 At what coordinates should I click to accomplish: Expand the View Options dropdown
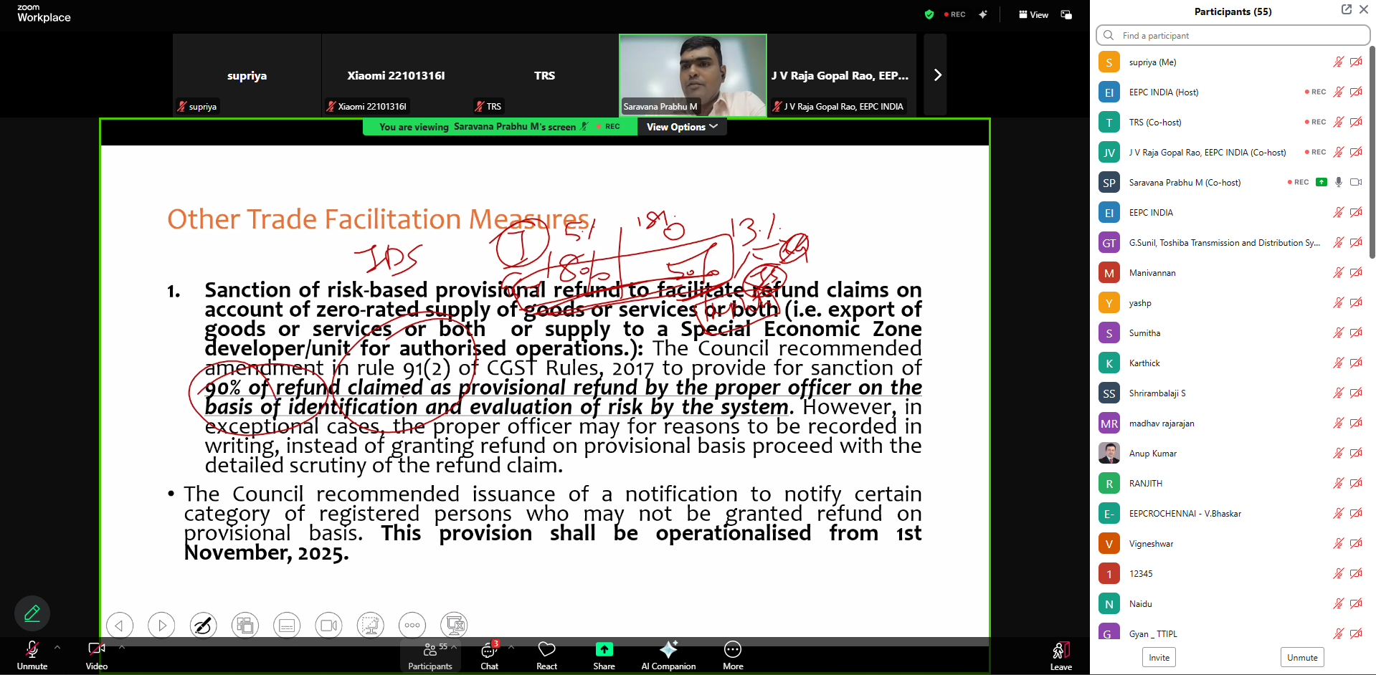tap(681, 127)
